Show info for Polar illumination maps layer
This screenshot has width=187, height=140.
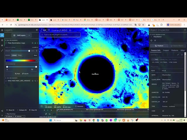click(32, 43)
